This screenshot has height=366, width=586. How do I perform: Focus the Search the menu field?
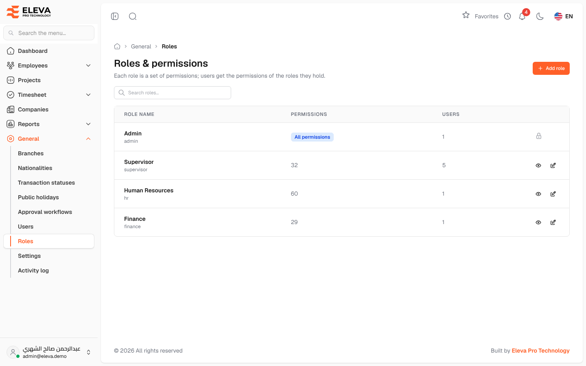49,33
